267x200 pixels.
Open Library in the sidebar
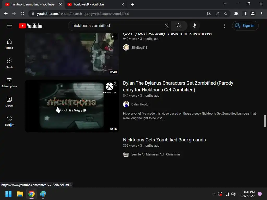9,102
